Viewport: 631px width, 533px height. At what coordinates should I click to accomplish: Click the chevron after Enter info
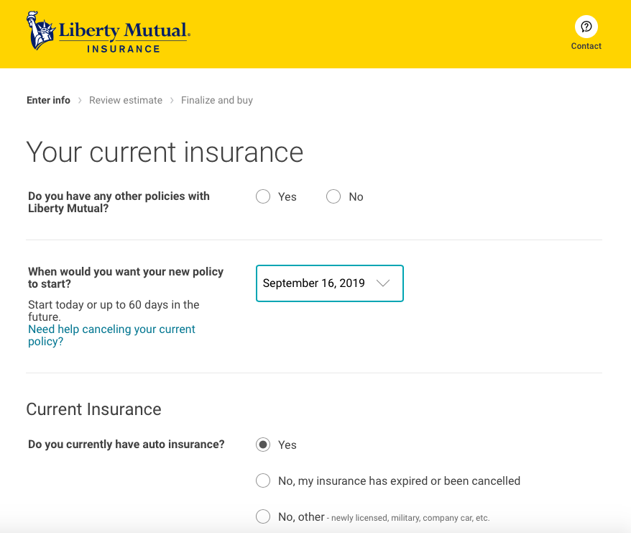click(x=80, y=101)
